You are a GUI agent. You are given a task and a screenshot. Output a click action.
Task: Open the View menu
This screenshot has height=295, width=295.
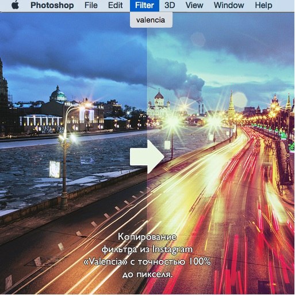pos(194,5)
